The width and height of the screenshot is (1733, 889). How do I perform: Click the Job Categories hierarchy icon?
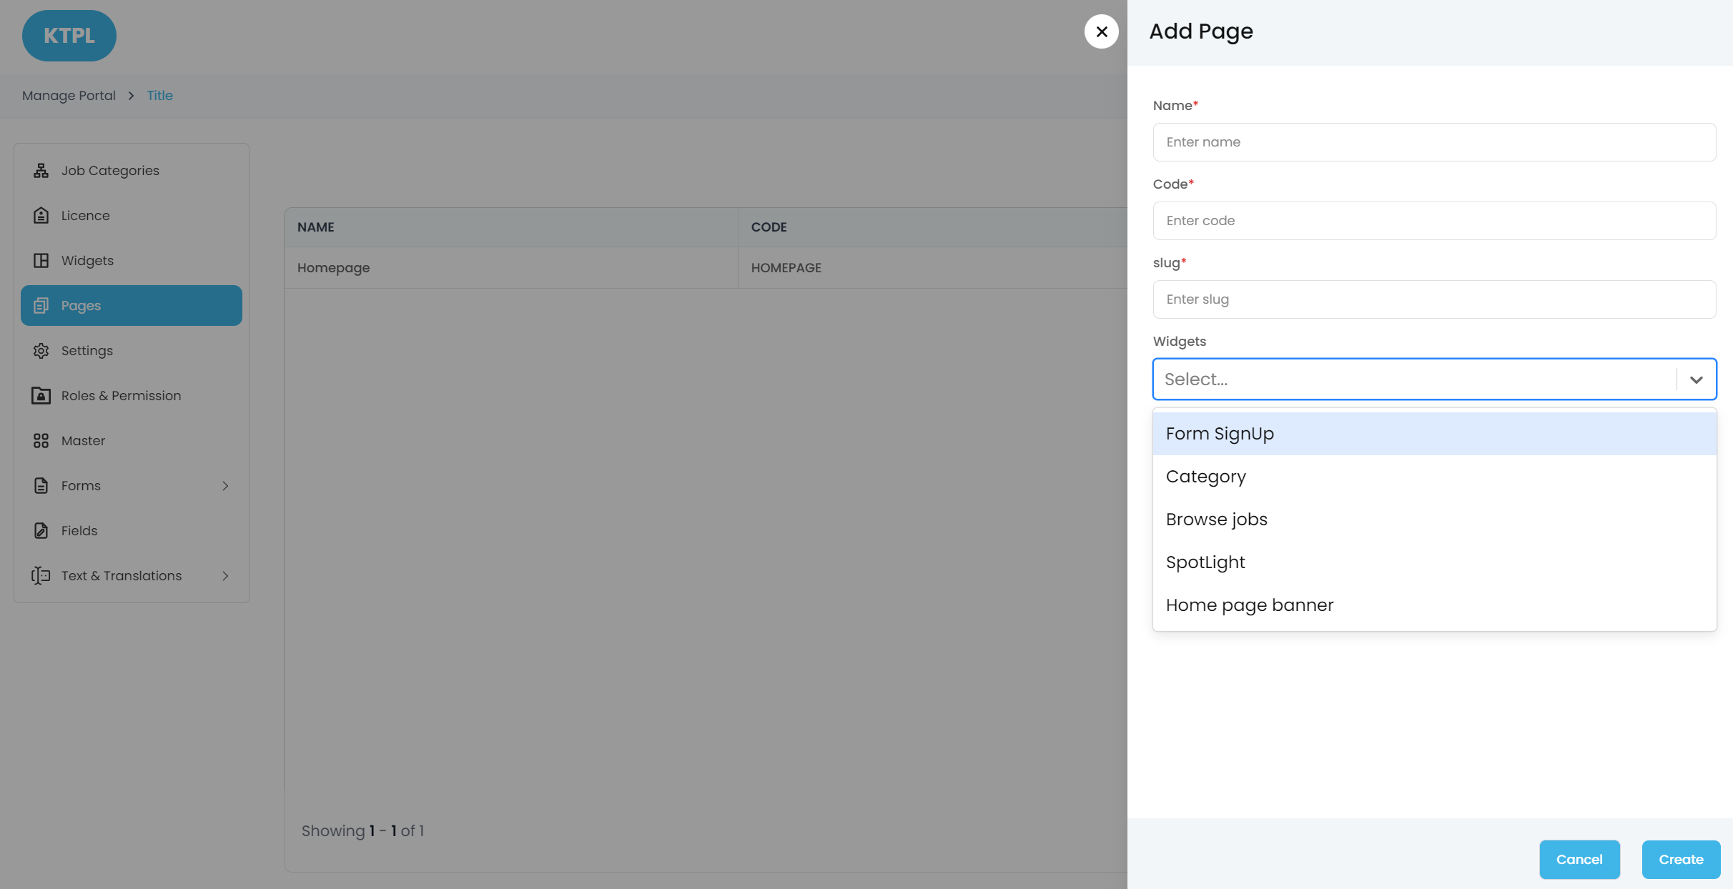click(41, 171)
